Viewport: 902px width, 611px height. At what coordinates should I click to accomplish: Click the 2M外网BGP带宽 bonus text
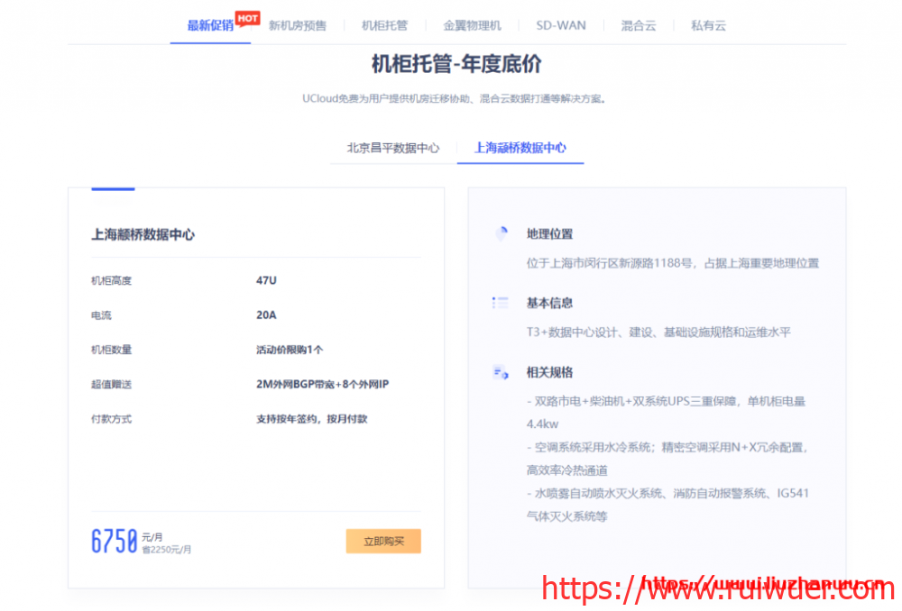[x=322, y=384]
